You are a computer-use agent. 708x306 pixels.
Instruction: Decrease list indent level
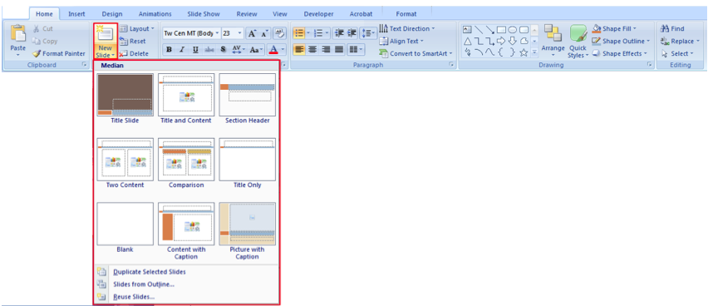pos(340,33)
